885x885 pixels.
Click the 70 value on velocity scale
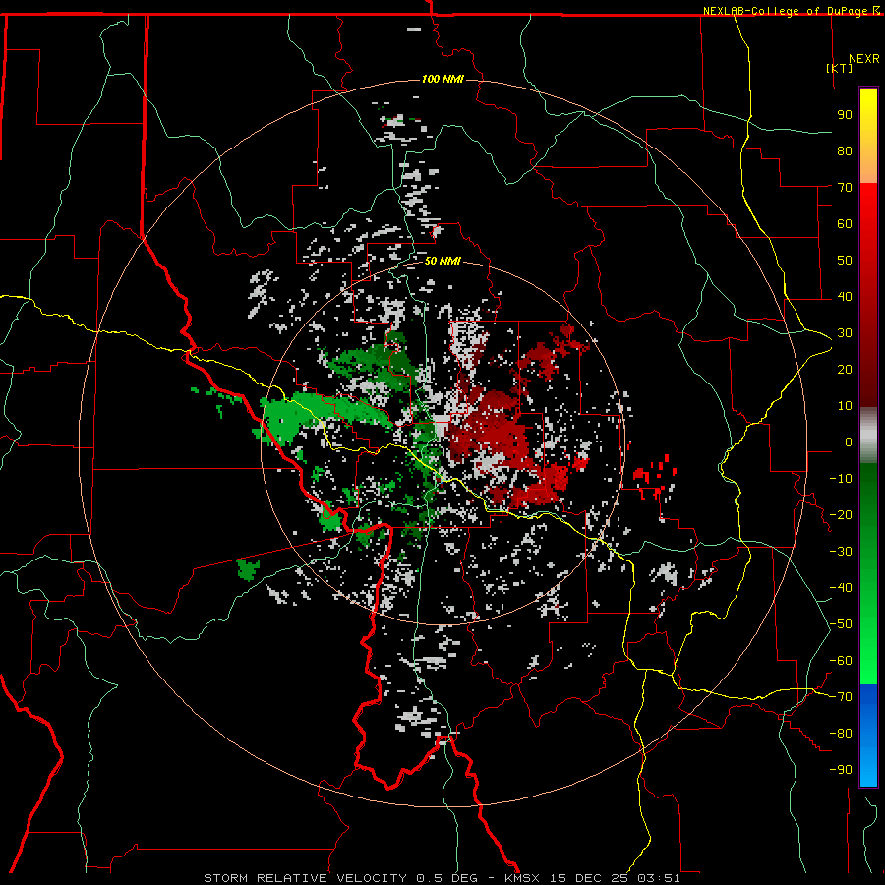click(845, 188)
